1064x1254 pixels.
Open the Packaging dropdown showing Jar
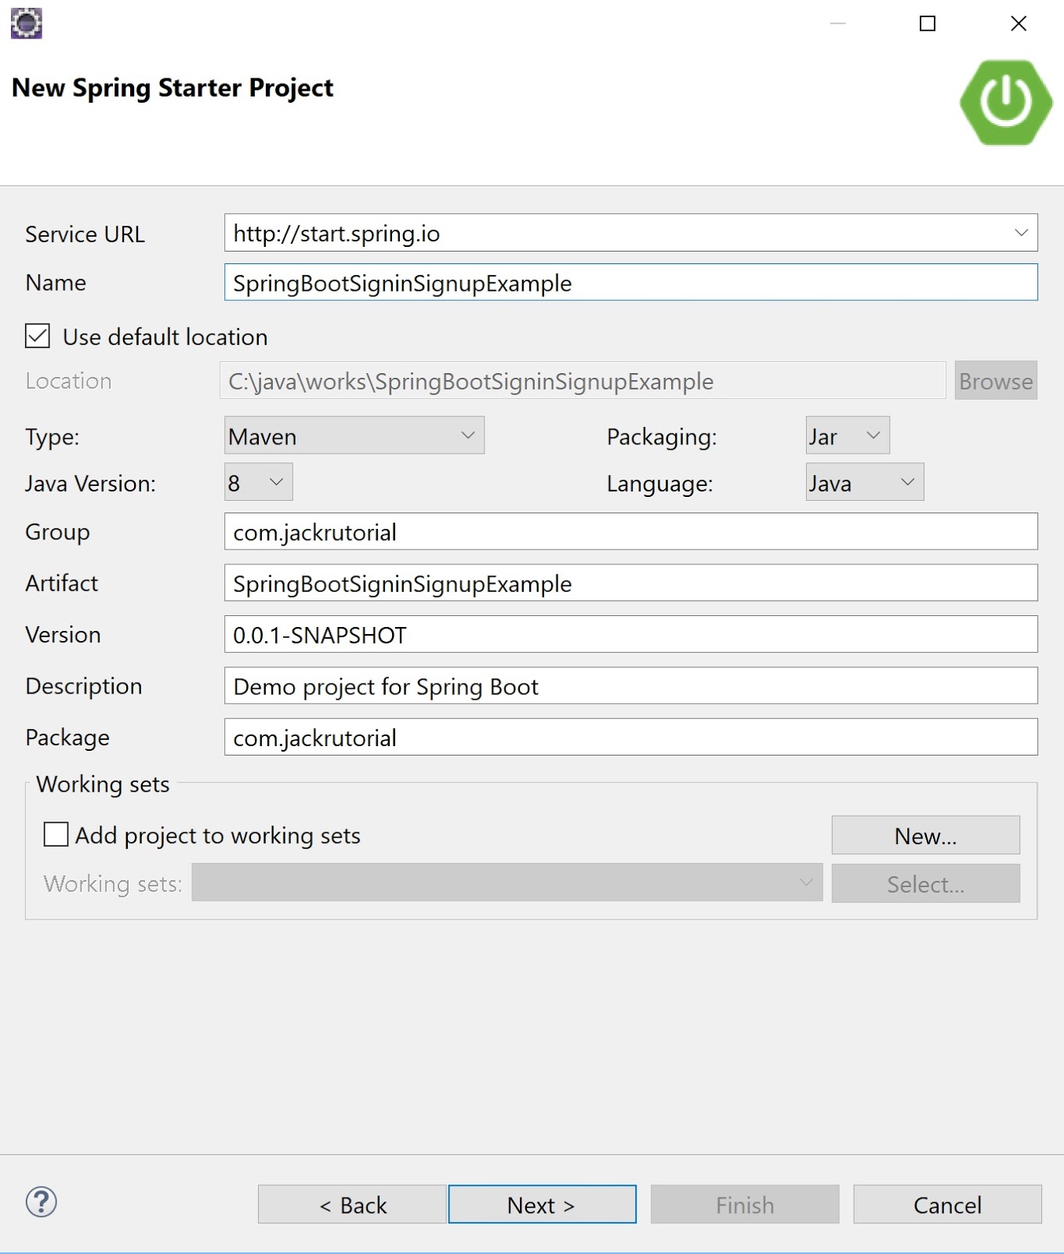point(848,436)
